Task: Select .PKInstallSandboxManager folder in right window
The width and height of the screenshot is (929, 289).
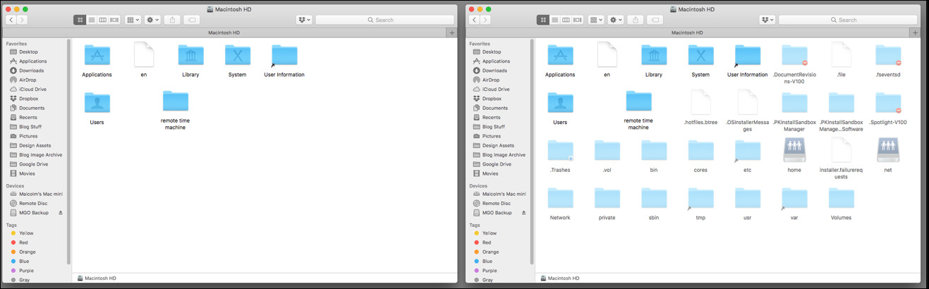Action: (x=794, y=103)
